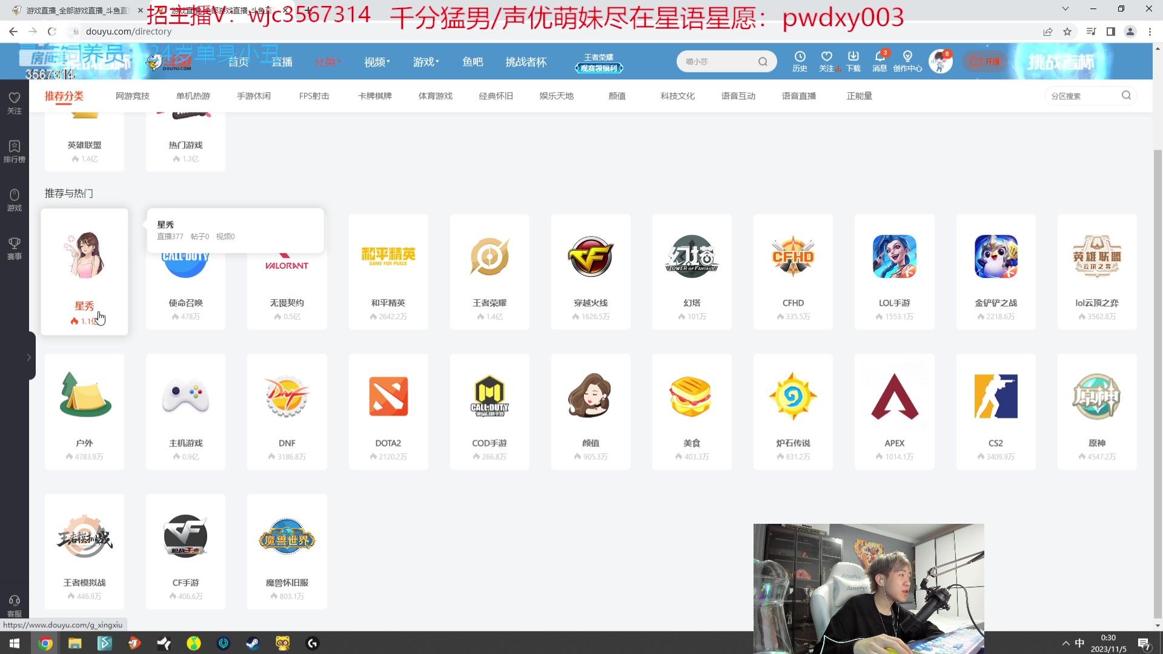
Task: Show hidden system tray icons
Action: pos(1065,643)
